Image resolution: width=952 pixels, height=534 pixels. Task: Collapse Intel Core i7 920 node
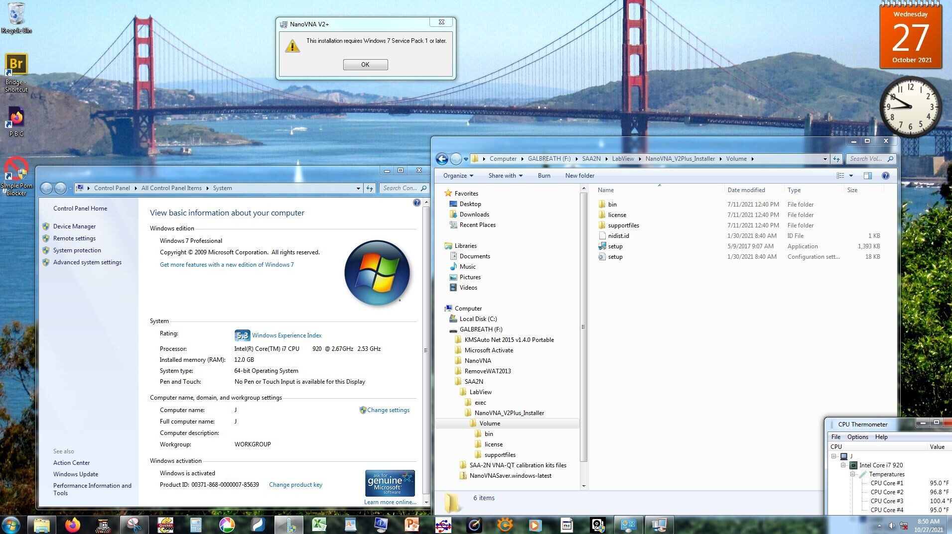tap(843, 465)
